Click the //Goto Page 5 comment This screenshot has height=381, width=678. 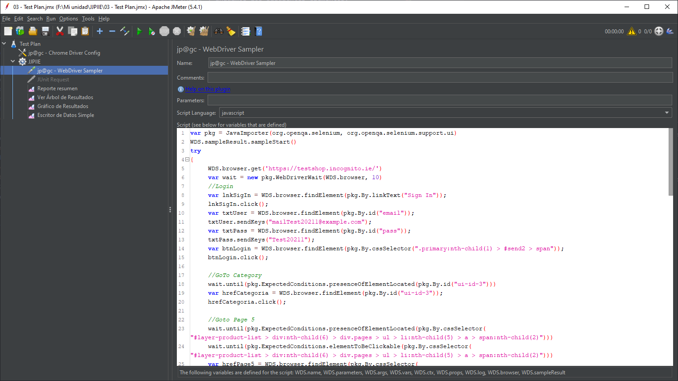click(231, 320)
